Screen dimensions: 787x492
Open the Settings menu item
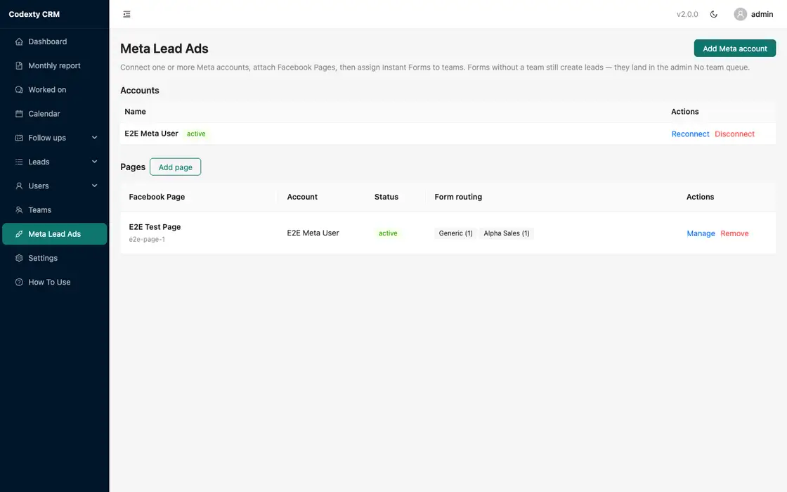click(55, 259)
